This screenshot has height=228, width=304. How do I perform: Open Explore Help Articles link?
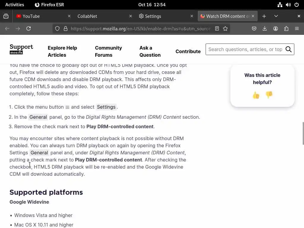pyautogui.click(x=62, y=51)
